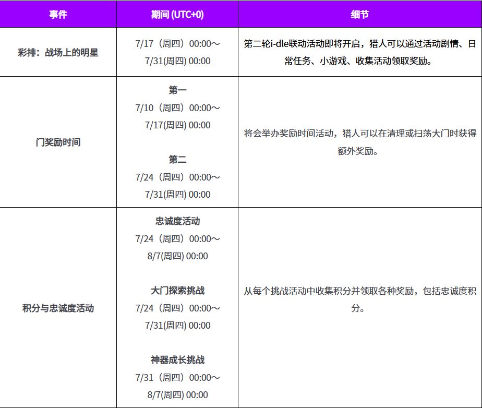Click the 门奖励时间 event name
482x408 pixels.
point(58,142)
